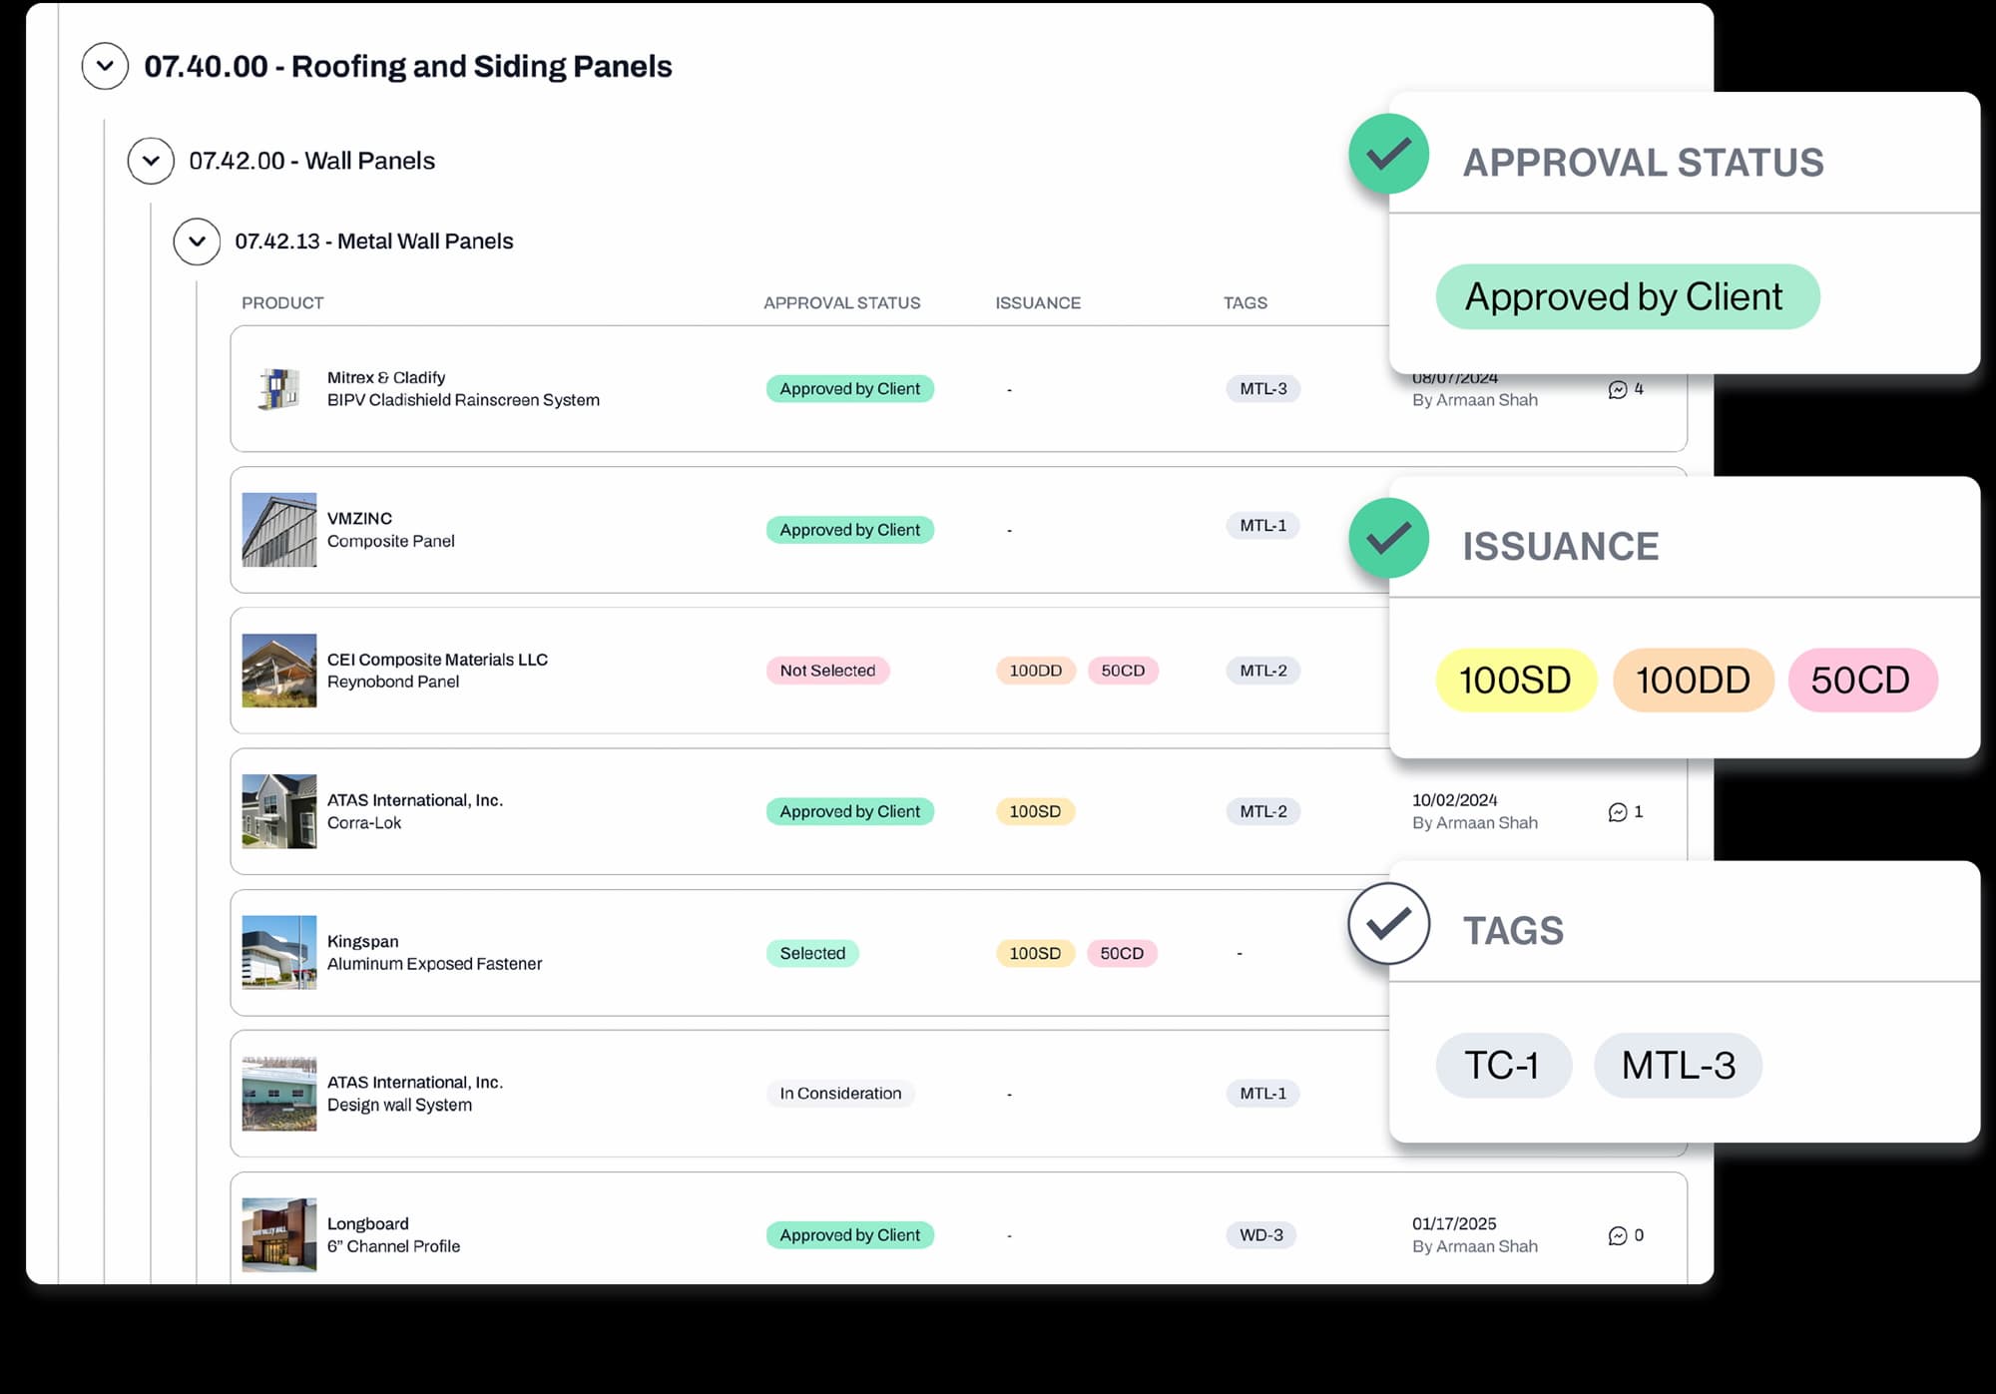Click Mitrex BIPV Cladishield product image
The width and height of the screenshot is (1996, 1394).
pos(279,389)
